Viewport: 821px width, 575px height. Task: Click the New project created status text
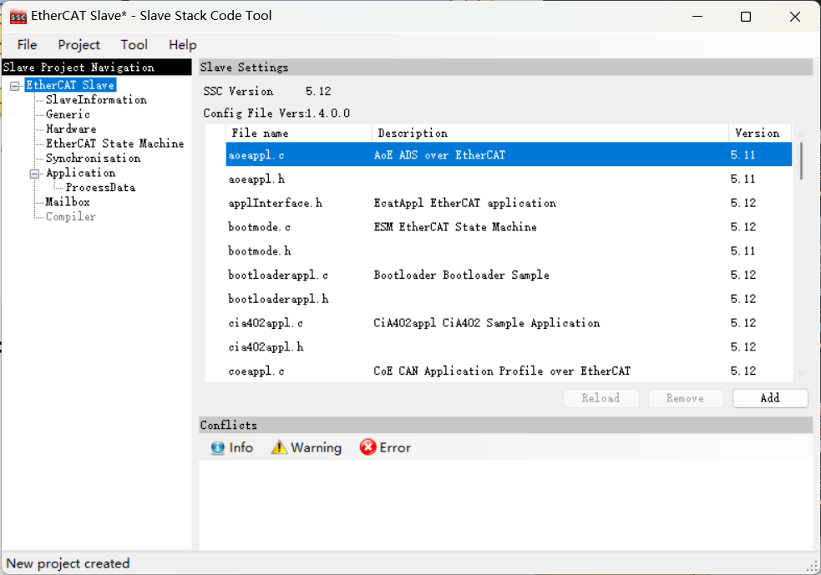coord(68,563)
